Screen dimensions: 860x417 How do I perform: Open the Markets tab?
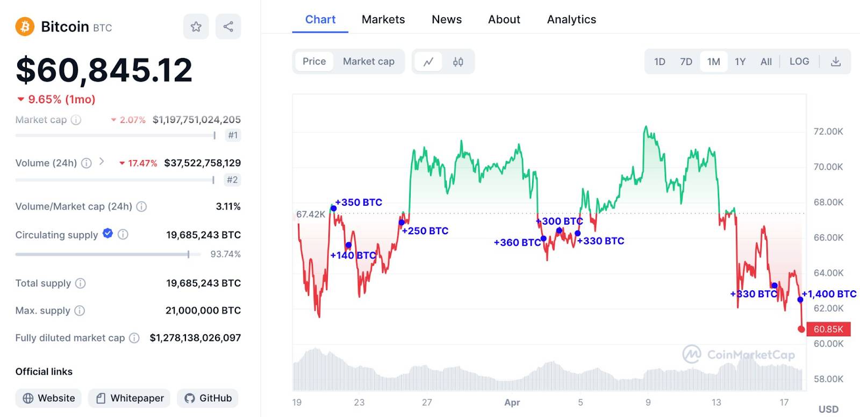[x=383, y=19]
